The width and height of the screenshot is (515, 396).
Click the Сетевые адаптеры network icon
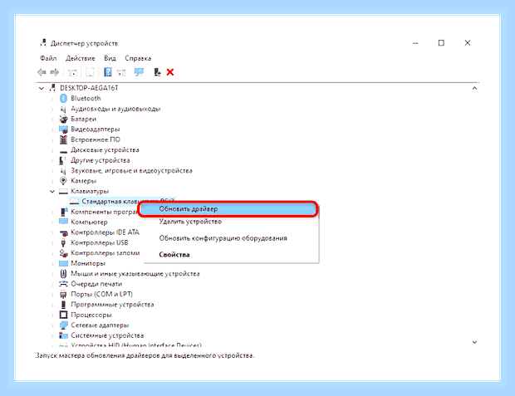63,325
